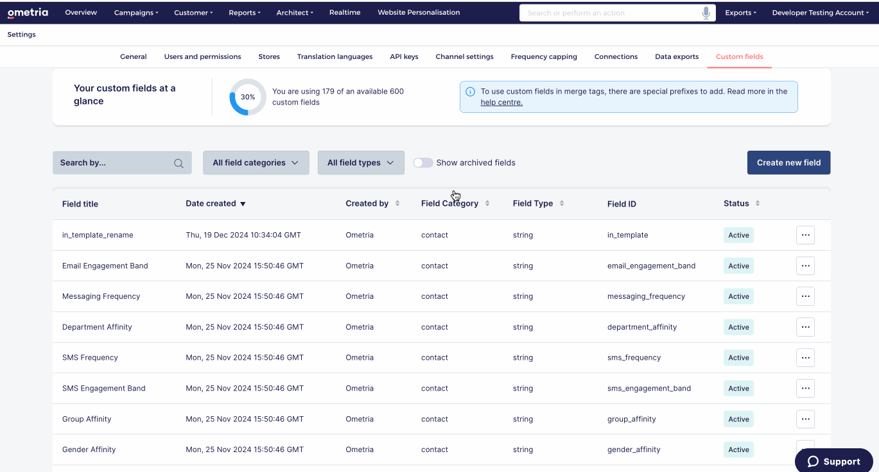Click the email_engagement_band field ID
Screen dimensions: 879x472
(651, 265)
